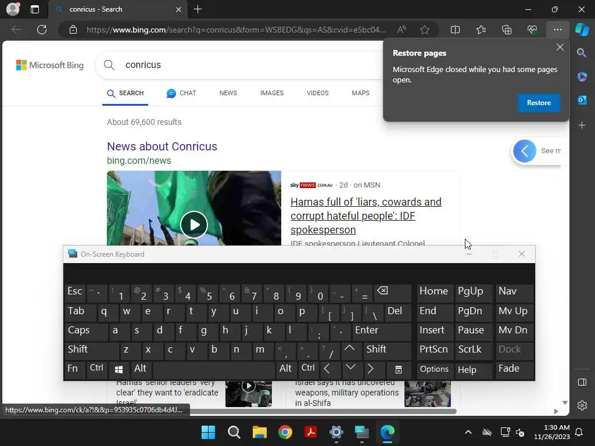Viewport: 595px width, 446px height.
Task: Show hidden system tray icons
Action: pyautogui.click(x=468, y=432)
